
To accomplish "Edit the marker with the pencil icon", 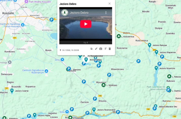I will point(96,49).
